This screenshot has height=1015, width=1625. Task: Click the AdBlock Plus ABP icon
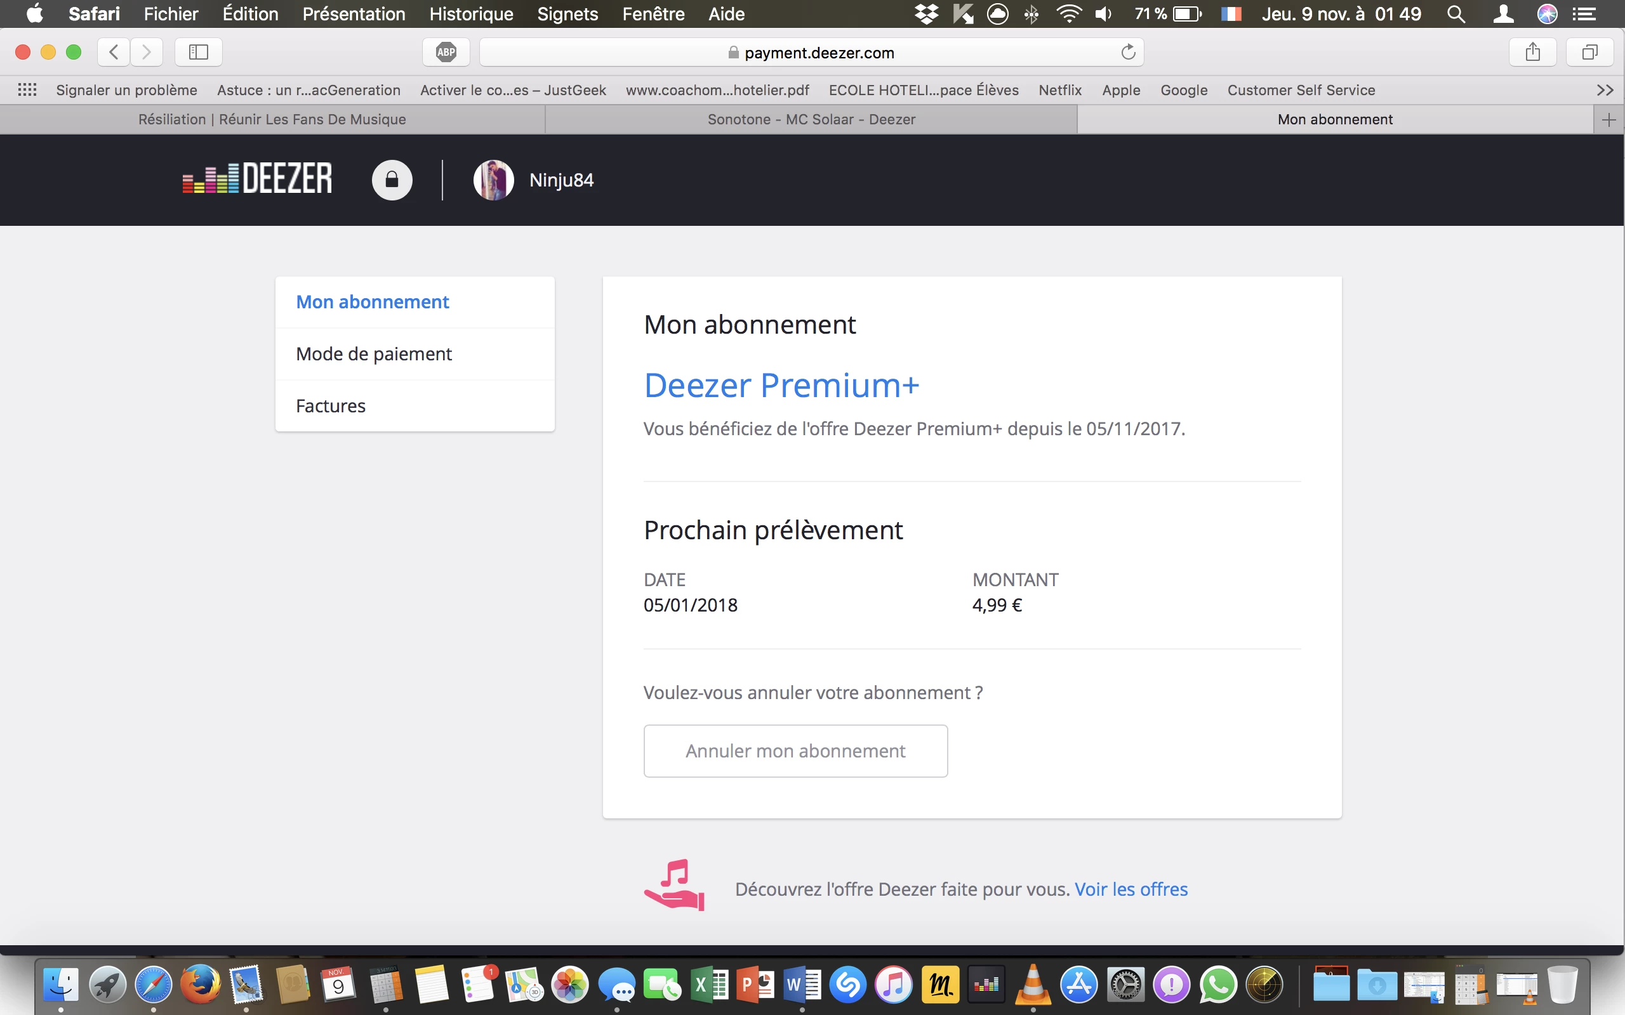446,53
